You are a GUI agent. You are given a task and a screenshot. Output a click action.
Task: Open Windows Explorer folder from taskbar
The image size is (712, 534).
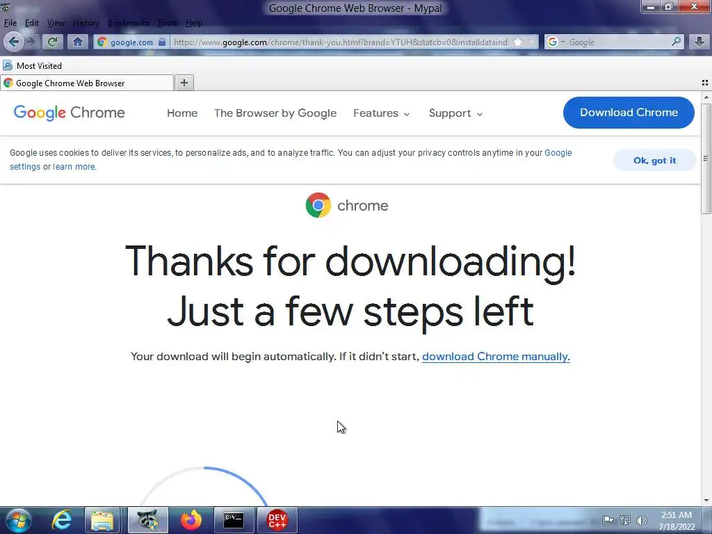pyautogui.click(x=102, y=520)
